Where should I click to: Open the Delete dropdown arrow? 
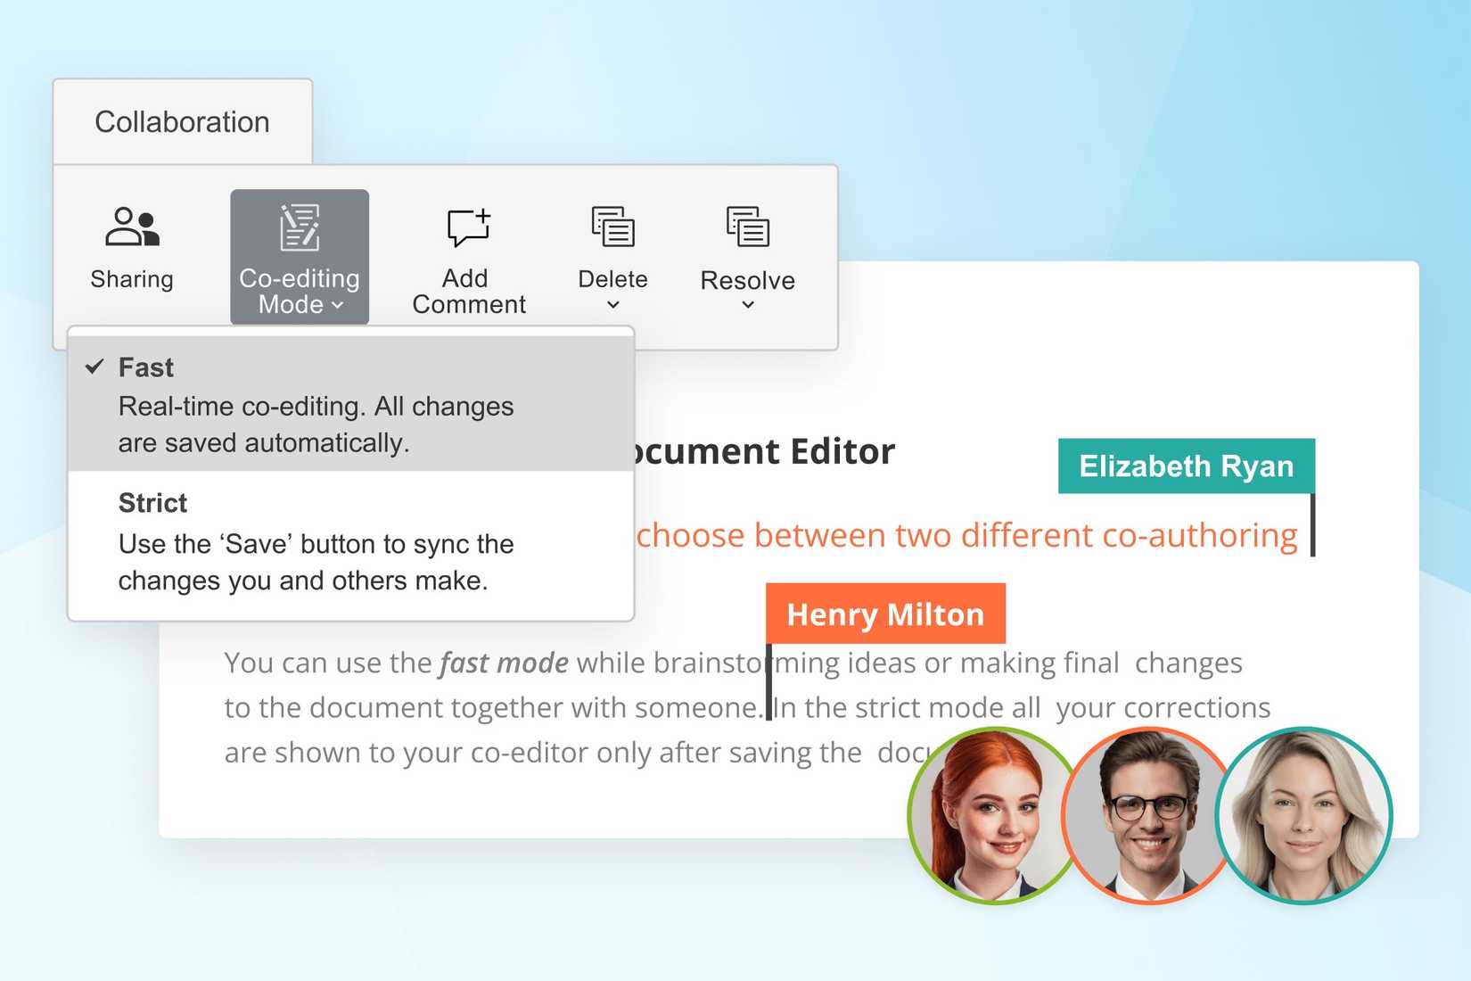coord(612,304)
